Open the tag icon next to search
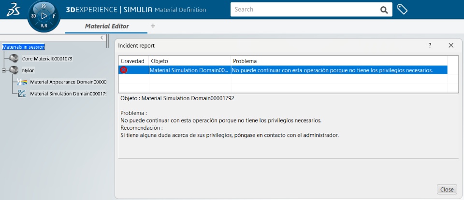 (402, 10)
